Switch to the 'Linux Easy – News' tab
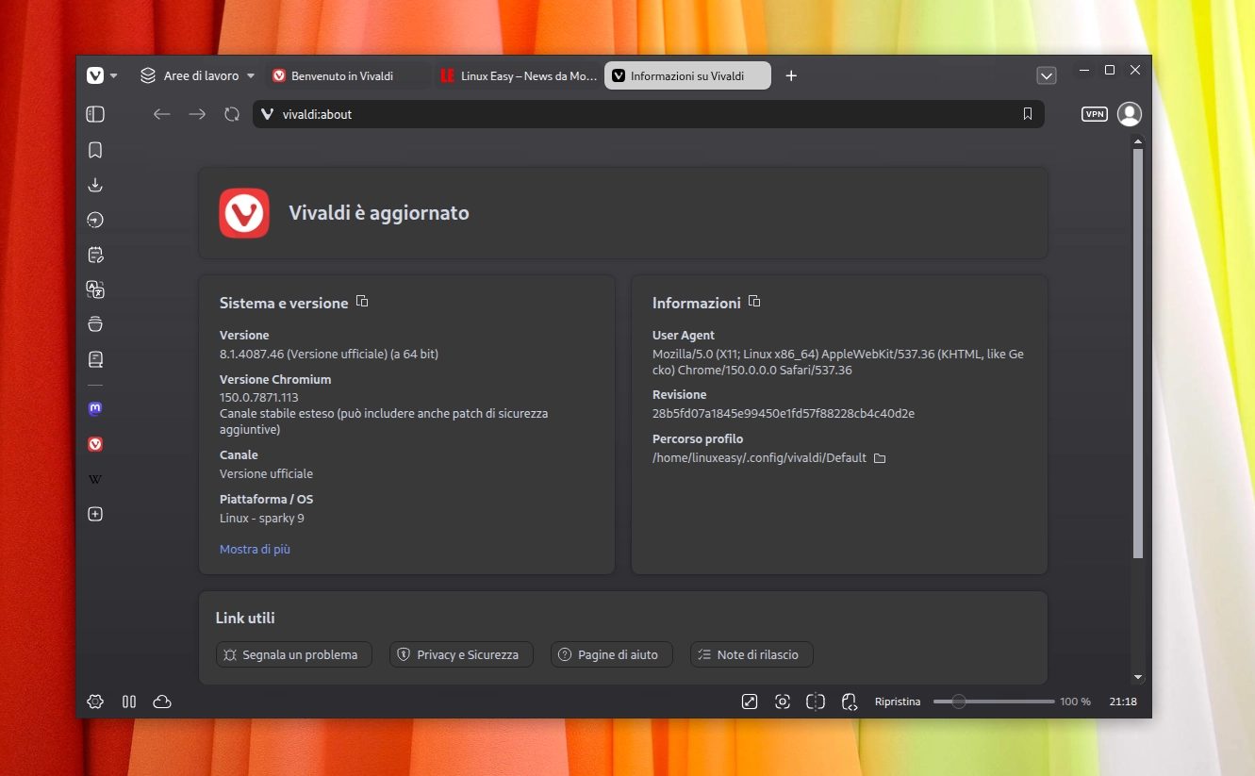This screenshot has height=776, width=1255. click(x=517, y=75)
